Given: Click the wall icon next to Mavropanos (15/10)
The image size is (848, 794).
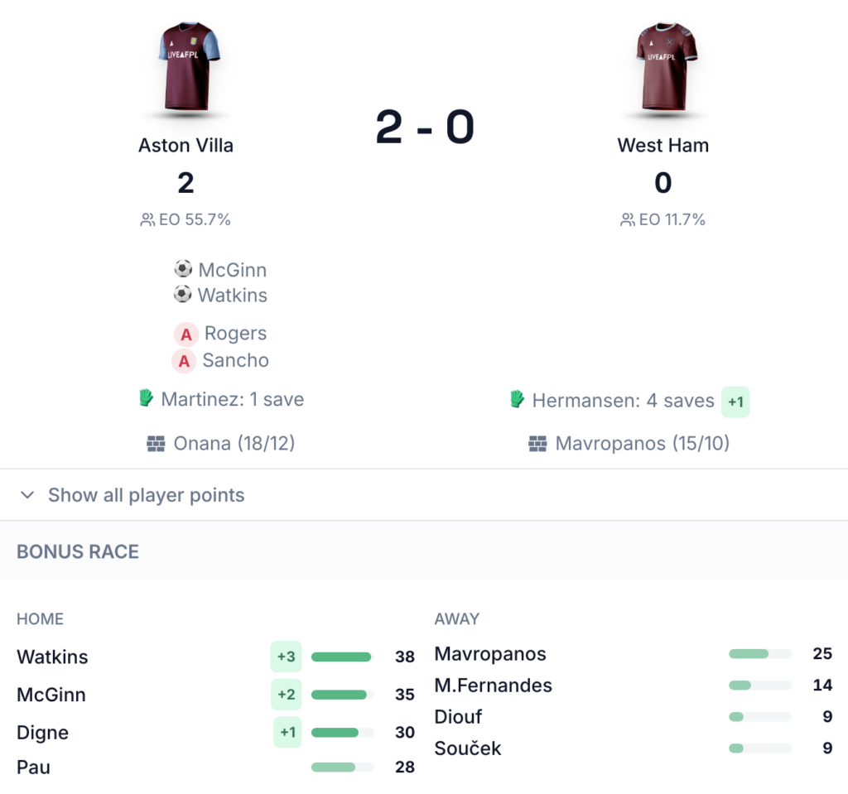Looking at the screenshot, I should pyautogui.click(x=537, y=444).
